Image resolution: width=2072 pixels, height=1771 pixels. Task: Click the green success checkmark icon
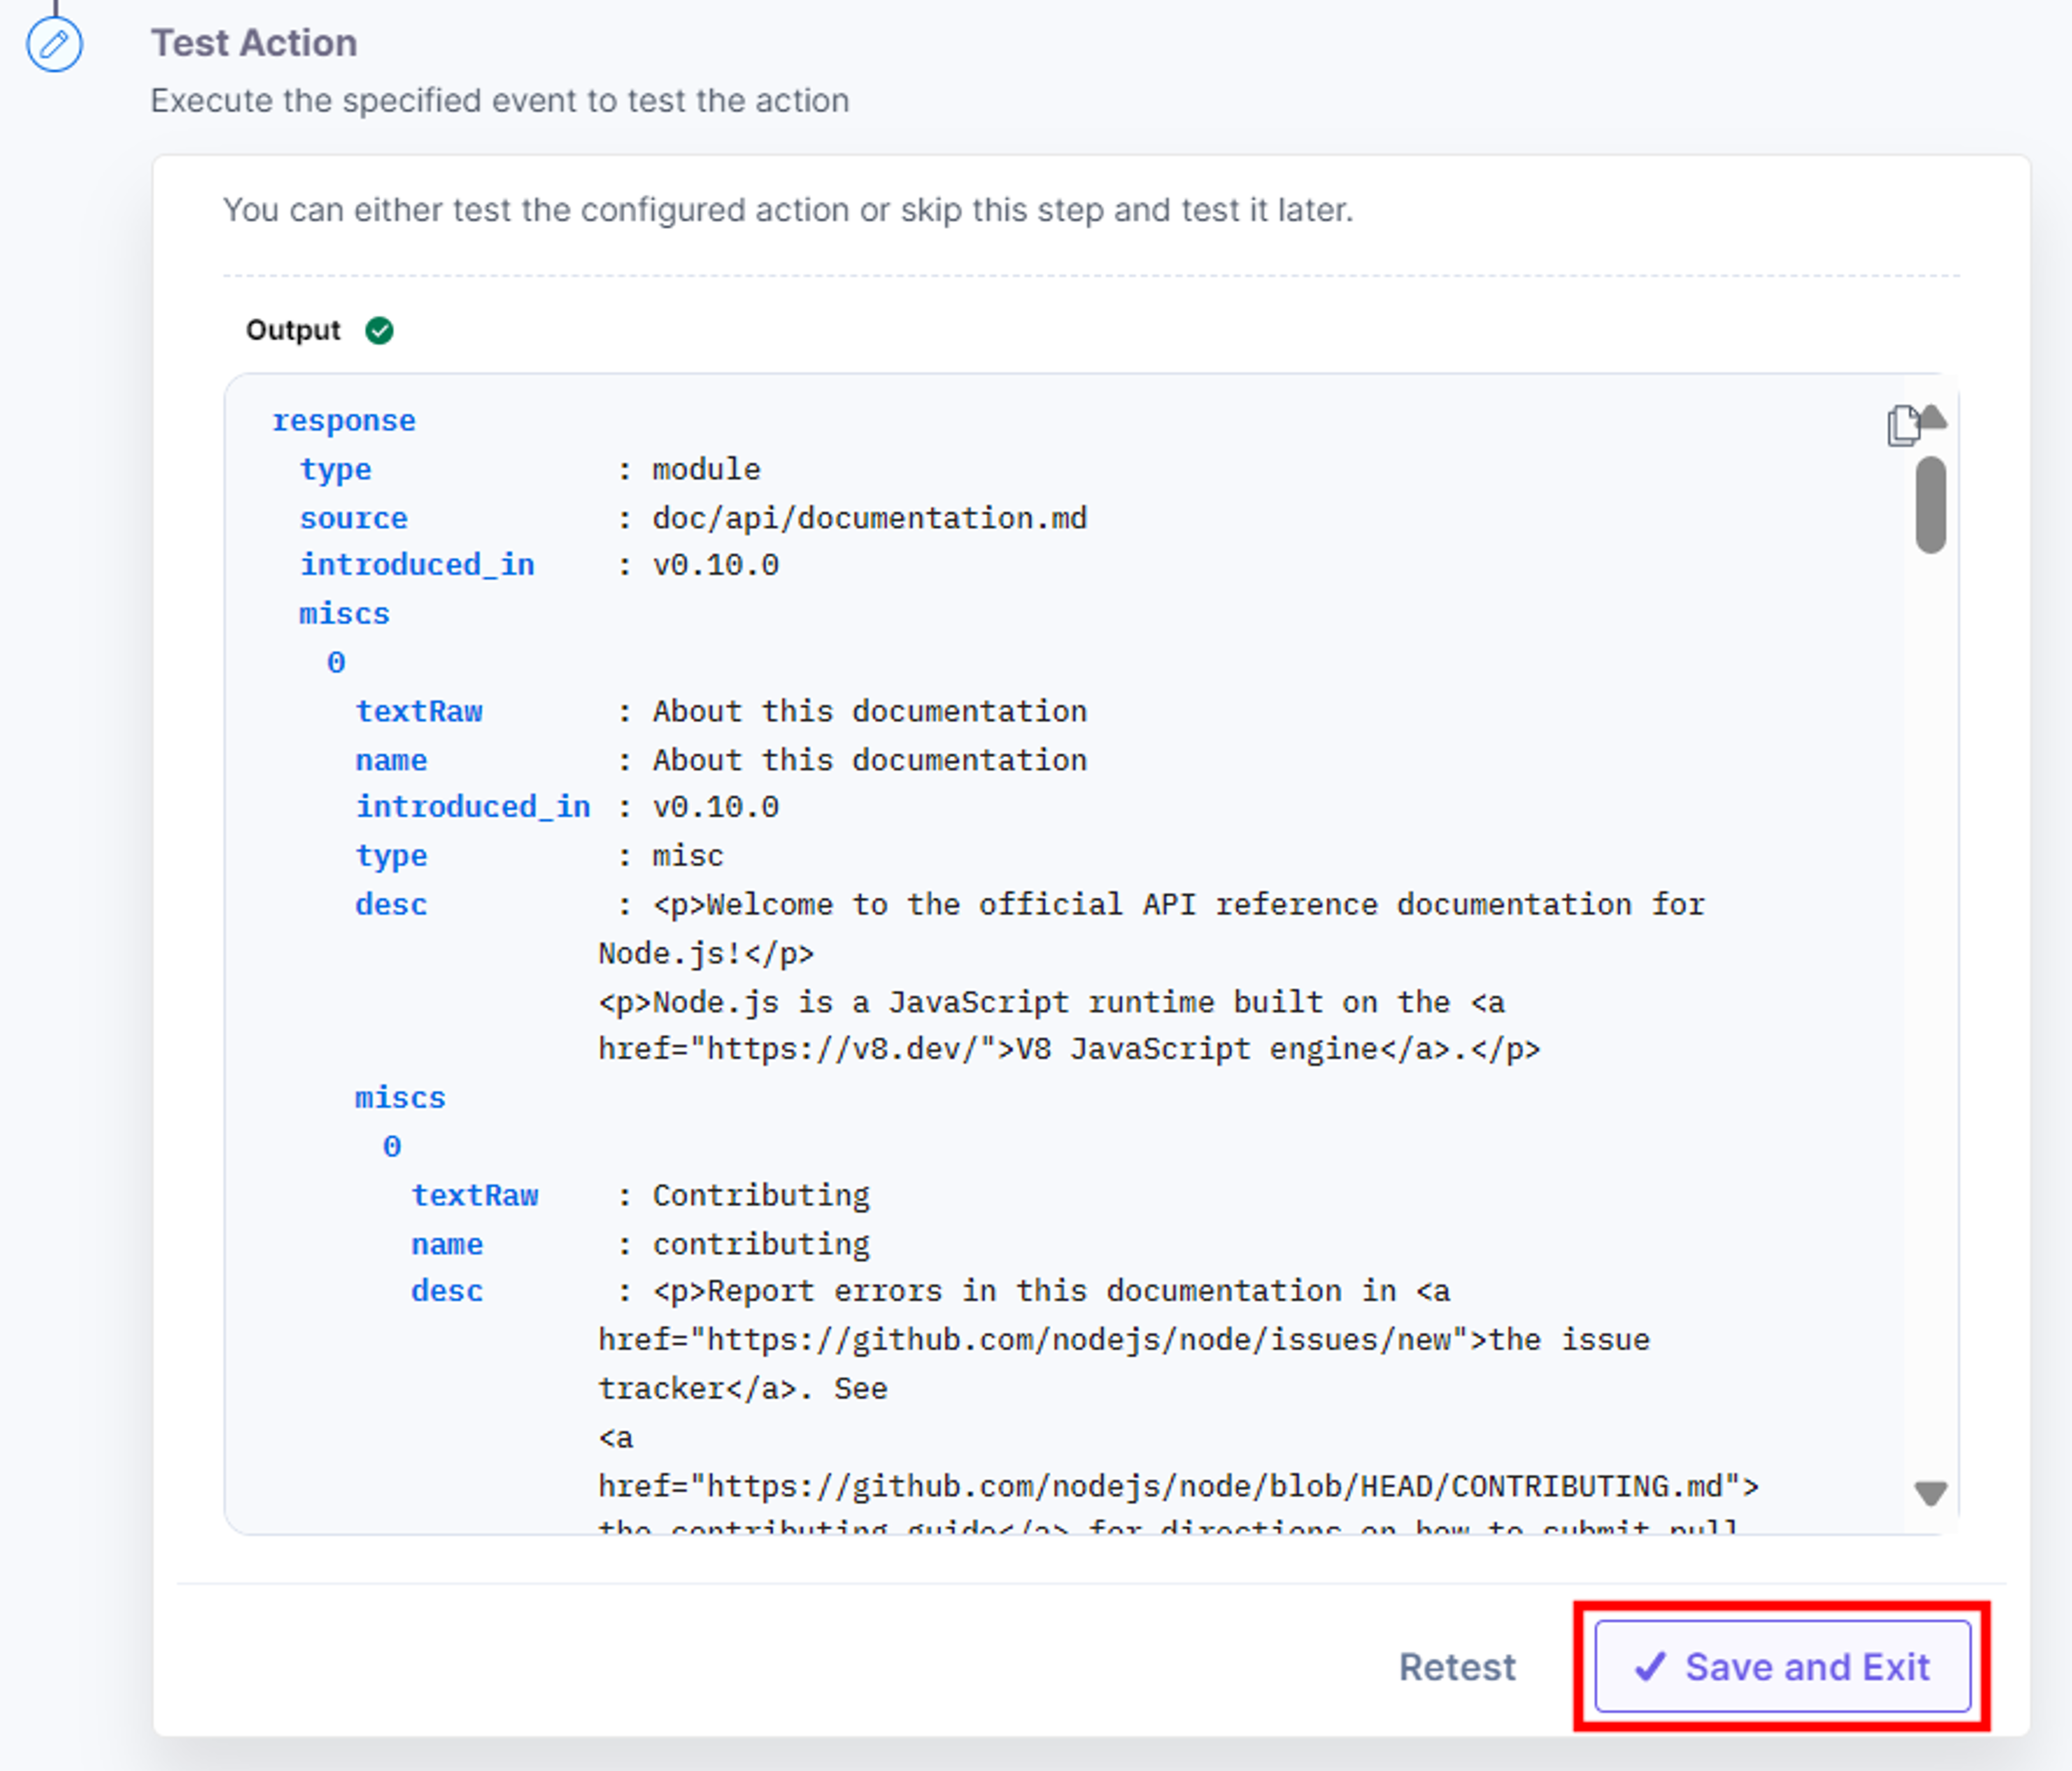coord(379,330)
